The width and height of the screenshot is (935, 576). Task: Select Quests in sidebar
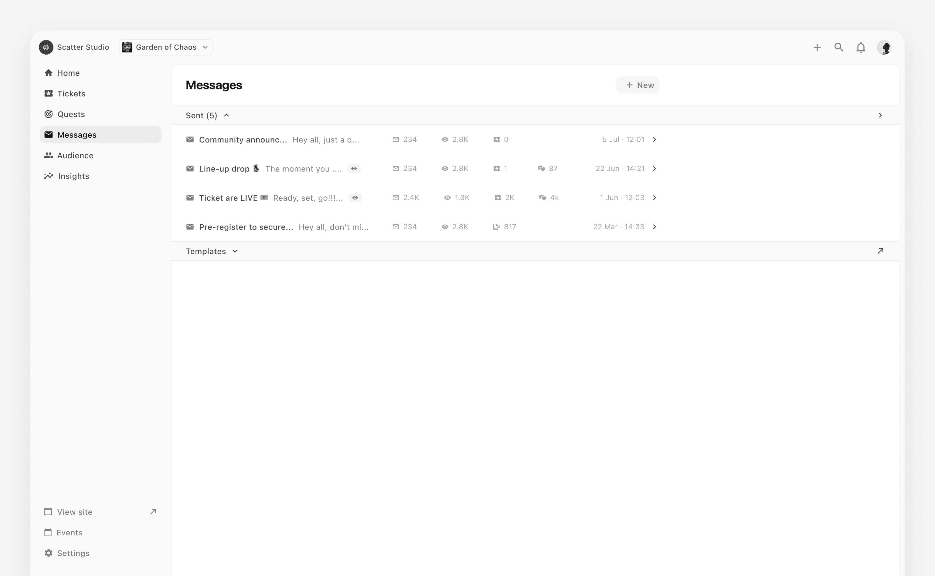[71, 114]
